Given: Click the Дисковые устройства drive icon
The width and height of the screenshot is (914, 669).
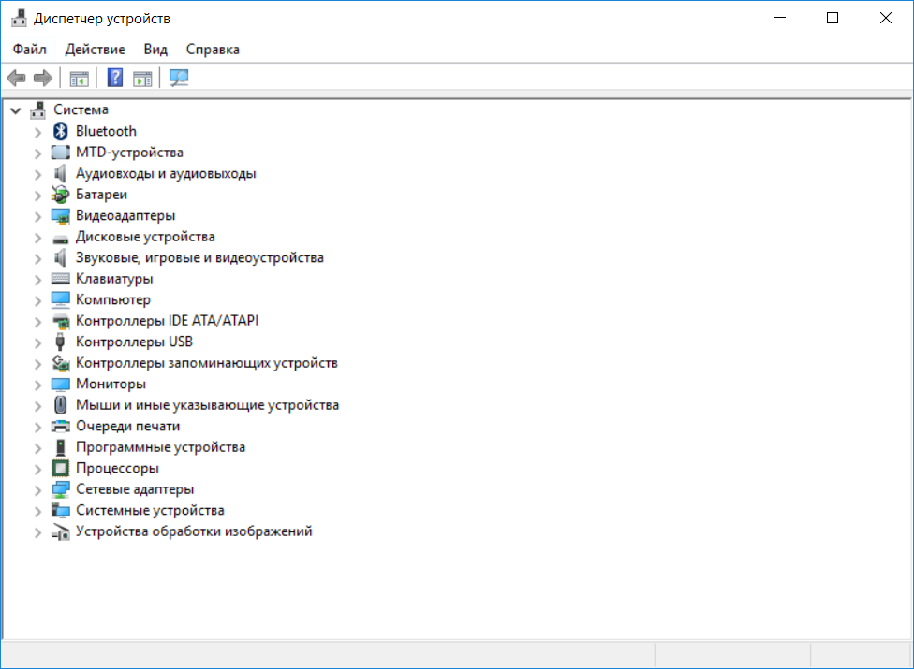Looking at the screenshot, I should (x=61, y=239).
